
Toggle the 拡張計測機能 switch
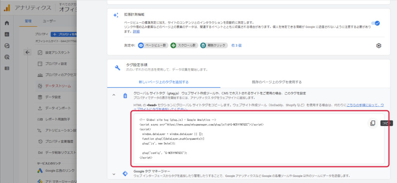[x=376, y=23]
